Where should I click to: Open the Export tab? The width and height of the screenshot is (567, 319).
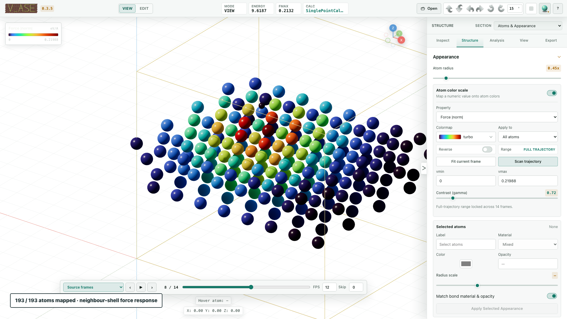point(551,40)
